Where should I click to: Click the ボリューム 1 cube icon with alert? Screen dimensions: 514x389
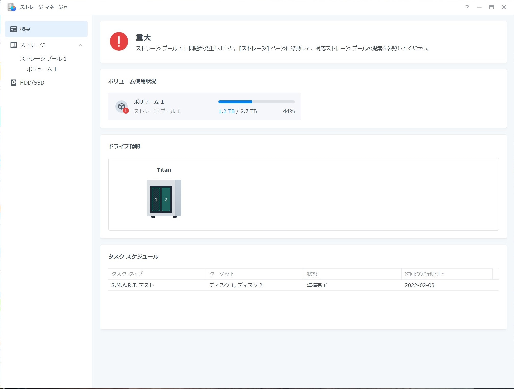[x=122, y=107]
